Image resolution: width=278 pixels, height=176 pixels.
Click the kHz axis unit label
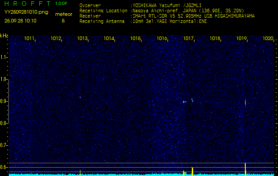(4, 36)
